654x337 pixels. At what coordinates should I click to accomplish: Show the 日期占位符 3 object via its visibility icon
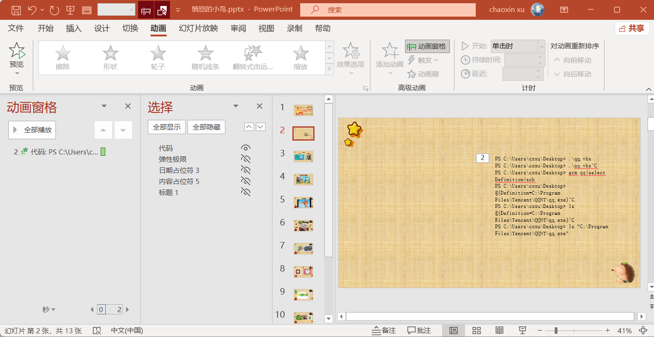pyautogui.click(x=246, y=170)
